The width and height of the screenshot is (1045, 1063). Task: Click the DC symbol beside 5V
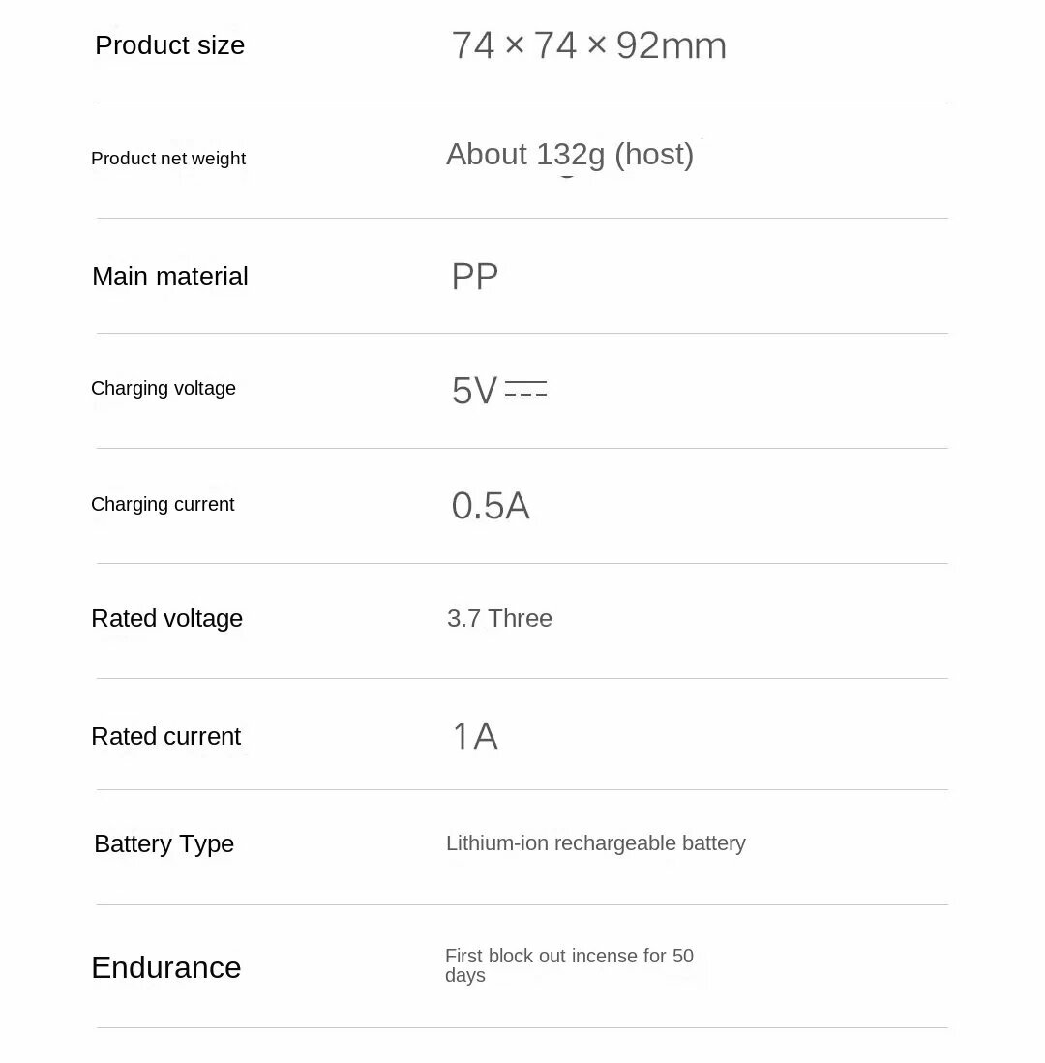525,389
